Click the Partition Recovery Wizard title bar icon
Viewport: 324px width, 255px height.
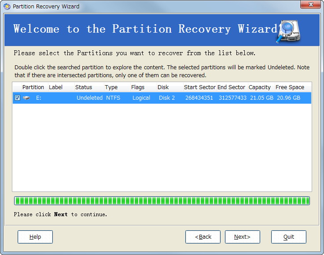pyautogui.click(x=7, y=7)
